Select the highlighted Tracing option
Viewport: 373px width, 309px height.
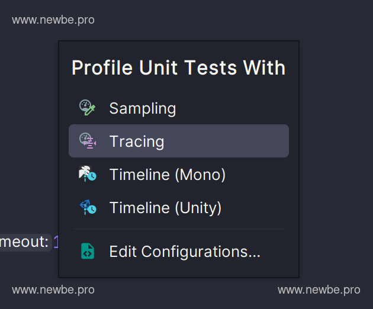click(179, 141)
